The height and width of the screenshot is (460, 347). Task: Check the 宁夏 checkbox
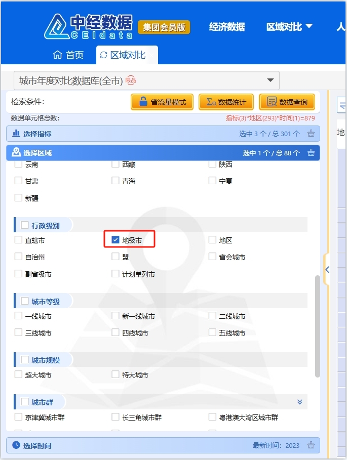[x=212, y=181]
